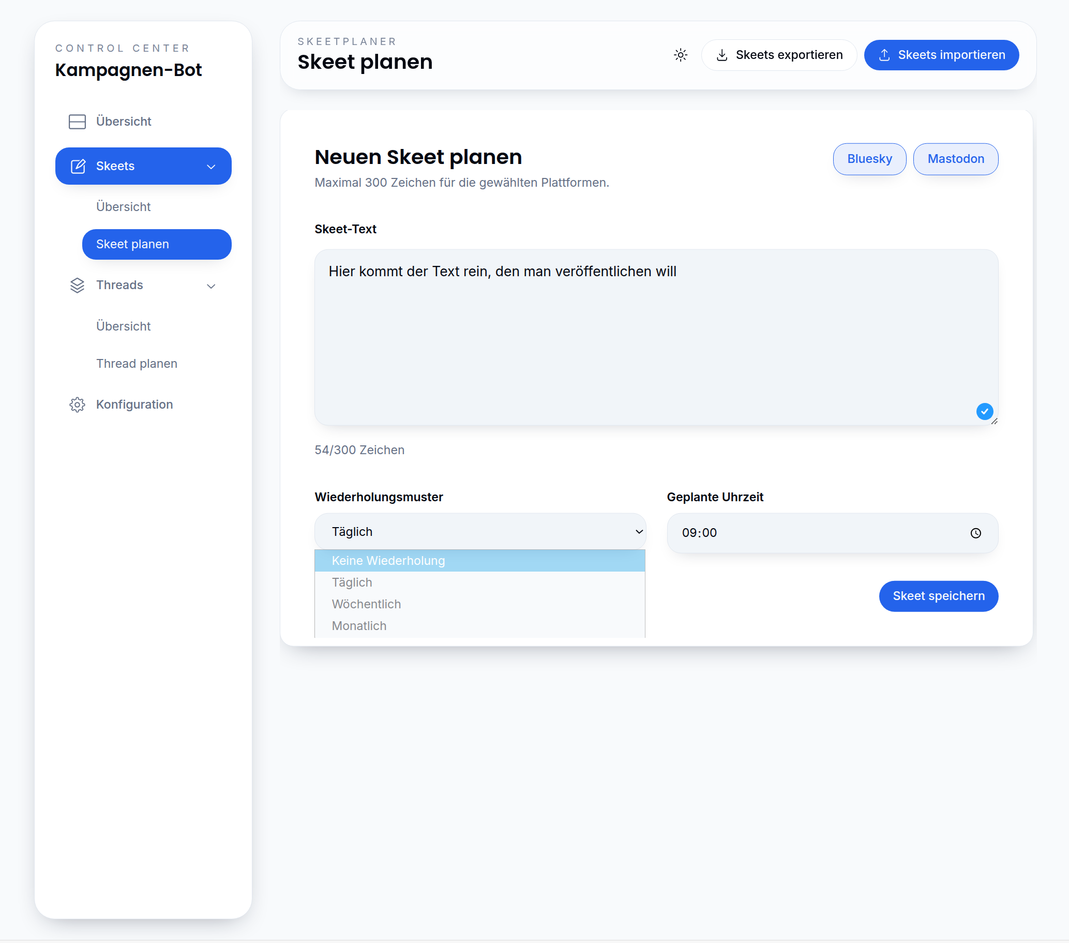Collapse the Skeets section chevron

pyautogui.click(x=212, y=167)
